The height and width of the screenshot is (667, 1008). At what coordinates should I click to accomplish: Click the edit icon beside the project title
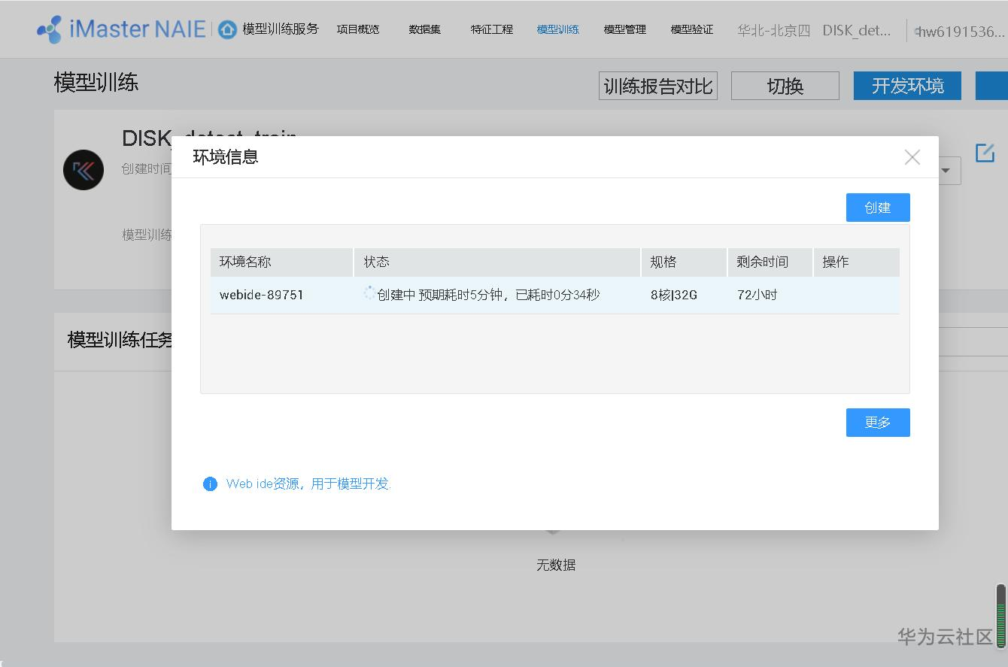click(x=985, y=153)
